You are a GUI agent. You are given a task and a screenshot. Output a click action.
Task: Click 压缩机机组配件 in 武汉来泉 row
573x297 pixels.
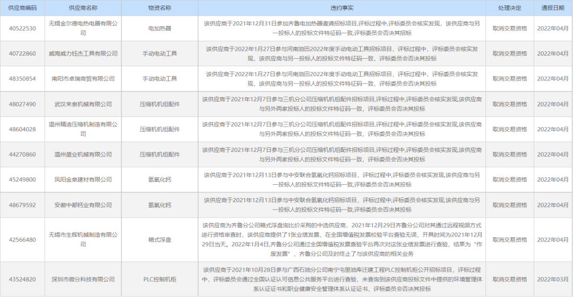tap(160, 104)
